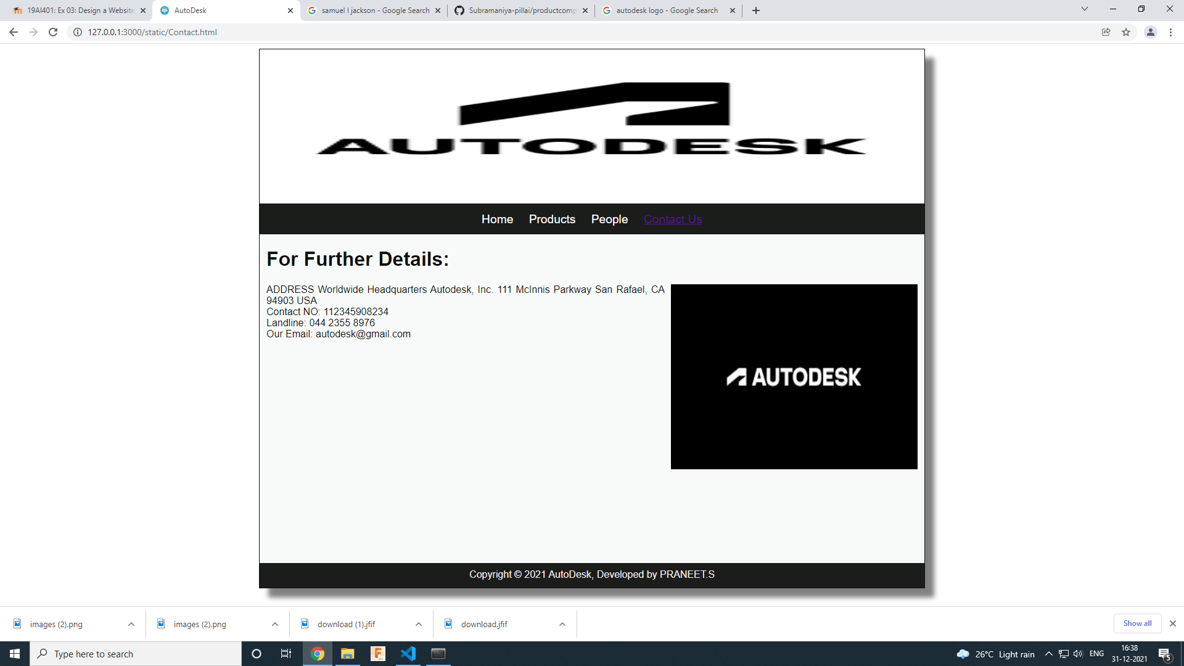1184x666 pixels.
Task: Bookmark this page with star icon
Action: coord(1126,32)
